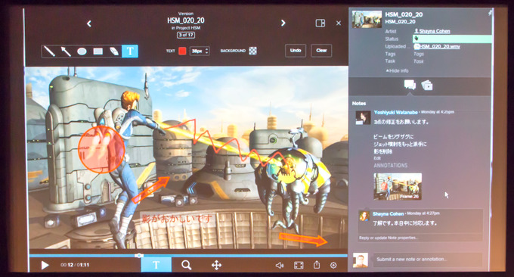Select the freehand pencil drawing tool

49,51
